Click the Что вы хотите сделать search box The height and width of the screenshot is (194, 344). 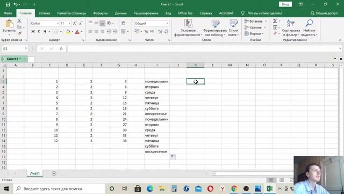point(265,13)
